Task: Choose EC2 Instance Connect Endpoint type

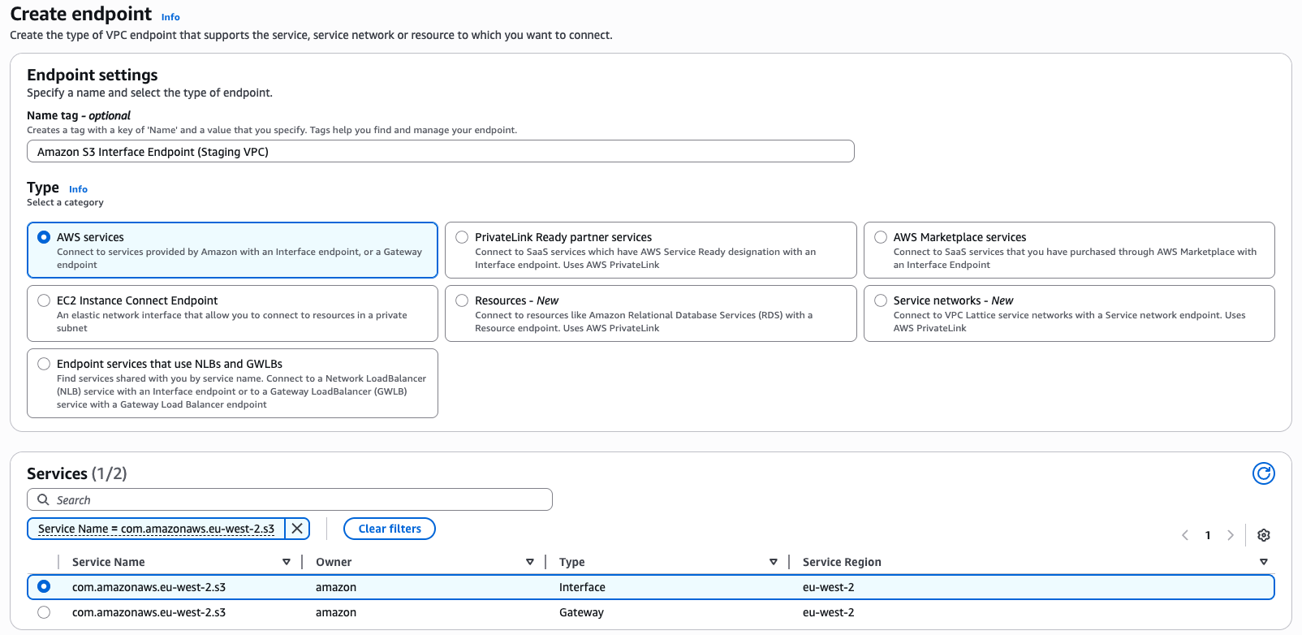Action: pos(44,300)
